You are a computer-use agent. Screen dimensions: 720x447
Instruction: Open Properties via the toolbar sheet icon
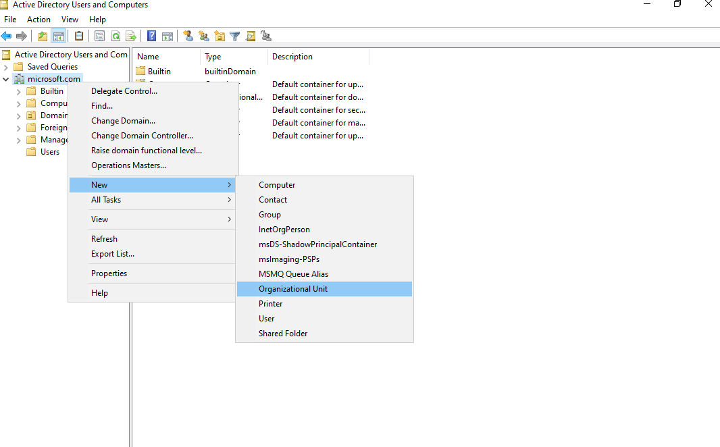coord(99,36)
